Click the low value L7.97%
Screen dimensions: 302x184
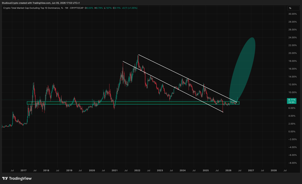pos(108,8)
